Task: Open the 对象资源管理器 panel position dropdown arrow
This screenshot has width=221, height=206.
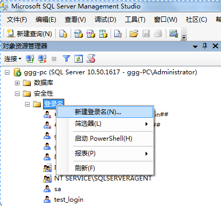Action: click(195, 47)
